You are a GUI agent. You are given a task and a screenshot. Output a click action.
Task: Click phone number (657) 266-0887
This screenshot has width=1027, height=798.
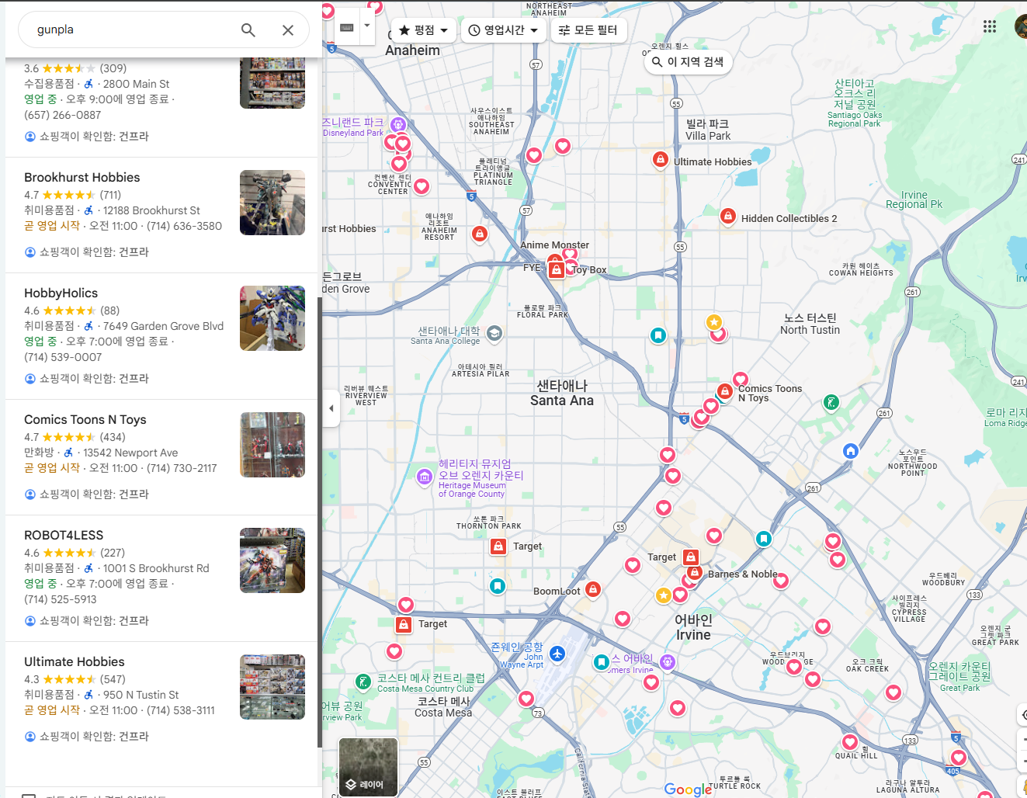(x=62, y=115)
